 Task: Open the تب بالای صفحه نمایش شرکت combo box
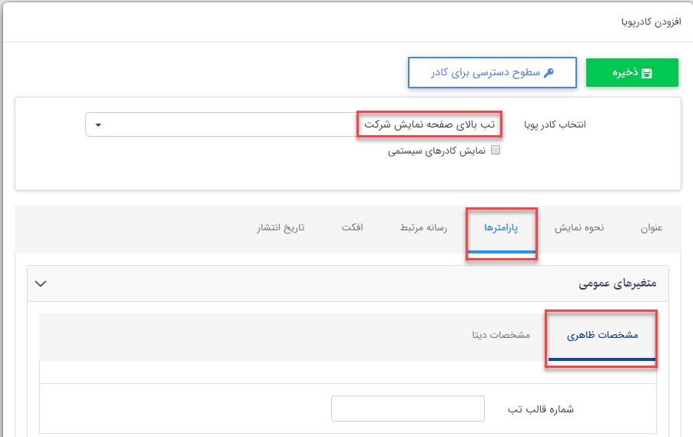click(x=292, y=125)
